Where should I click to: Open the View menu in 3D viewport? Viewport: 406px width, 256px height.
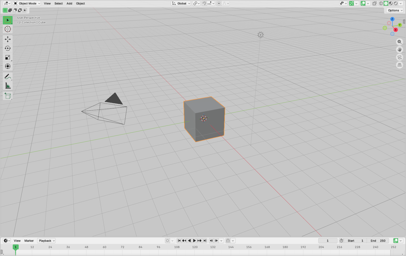47,3
